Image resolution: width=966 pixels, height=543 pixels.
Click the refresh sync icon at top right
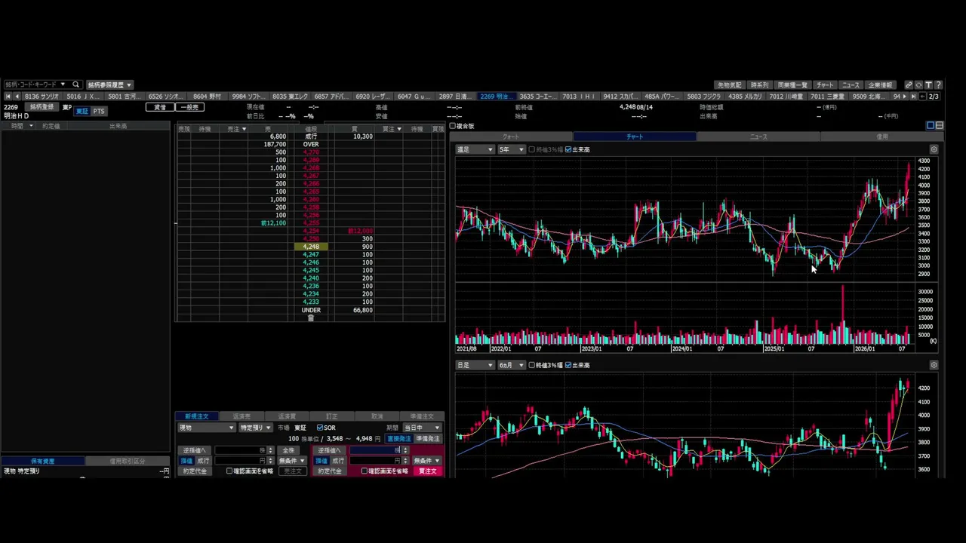click(918, 85)
